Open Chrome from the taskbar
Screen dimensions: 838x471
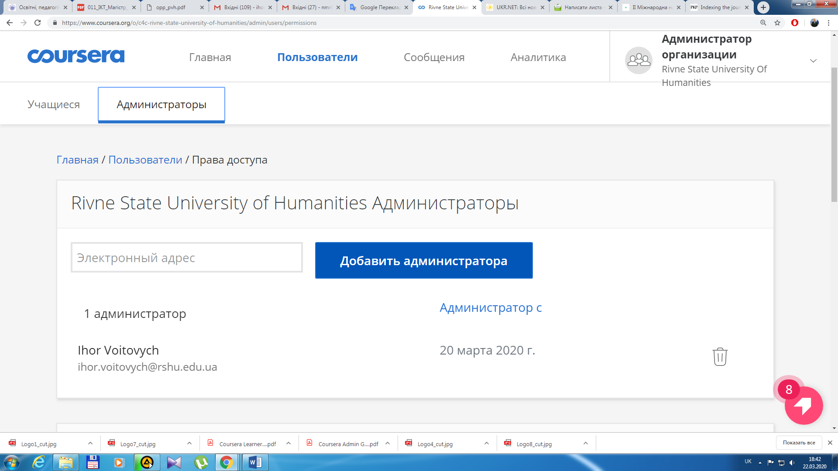tap(226, 462)
